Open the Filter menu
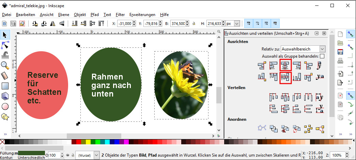The height and width of the screenshot is (160, 356). coord(120,15)
